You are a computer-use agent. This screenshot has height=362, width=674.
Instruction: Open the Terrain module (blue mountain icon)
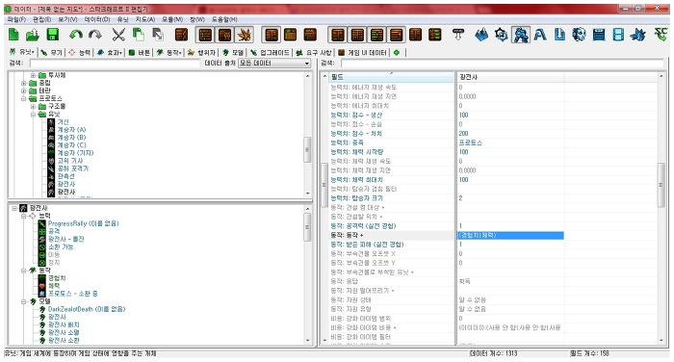(x=481, y=35)
